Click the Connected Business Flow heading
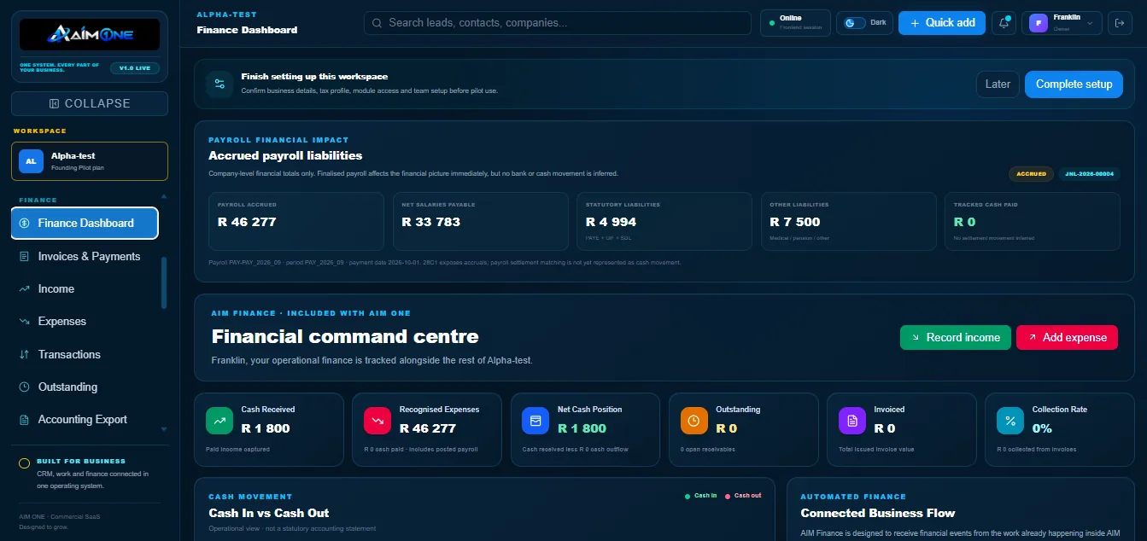Image resolution: width=1147 pixels, height=541 pixels. click(878, 513)
